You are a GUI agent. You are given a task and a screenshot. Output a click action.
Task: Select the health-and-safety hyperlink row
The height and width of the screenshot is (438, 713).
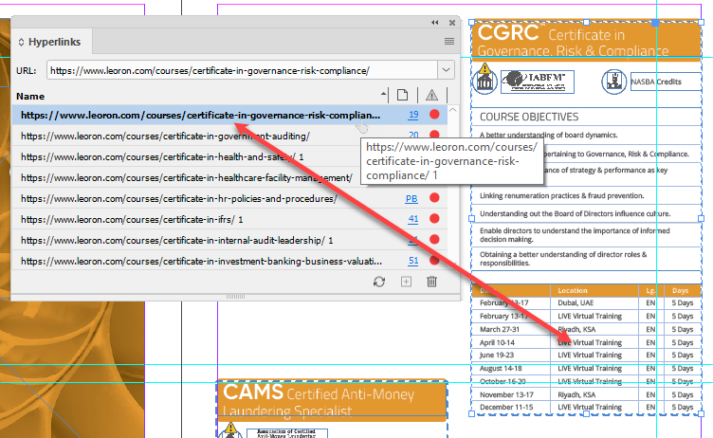pos(229,156)
